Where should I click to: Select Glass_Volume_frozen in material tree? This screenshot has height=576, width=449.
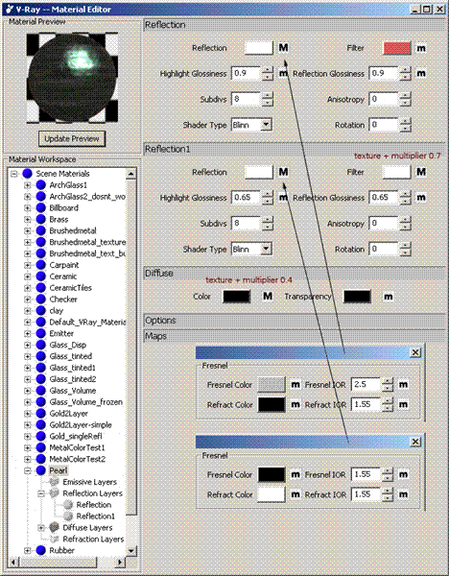[x=86, y=402]
